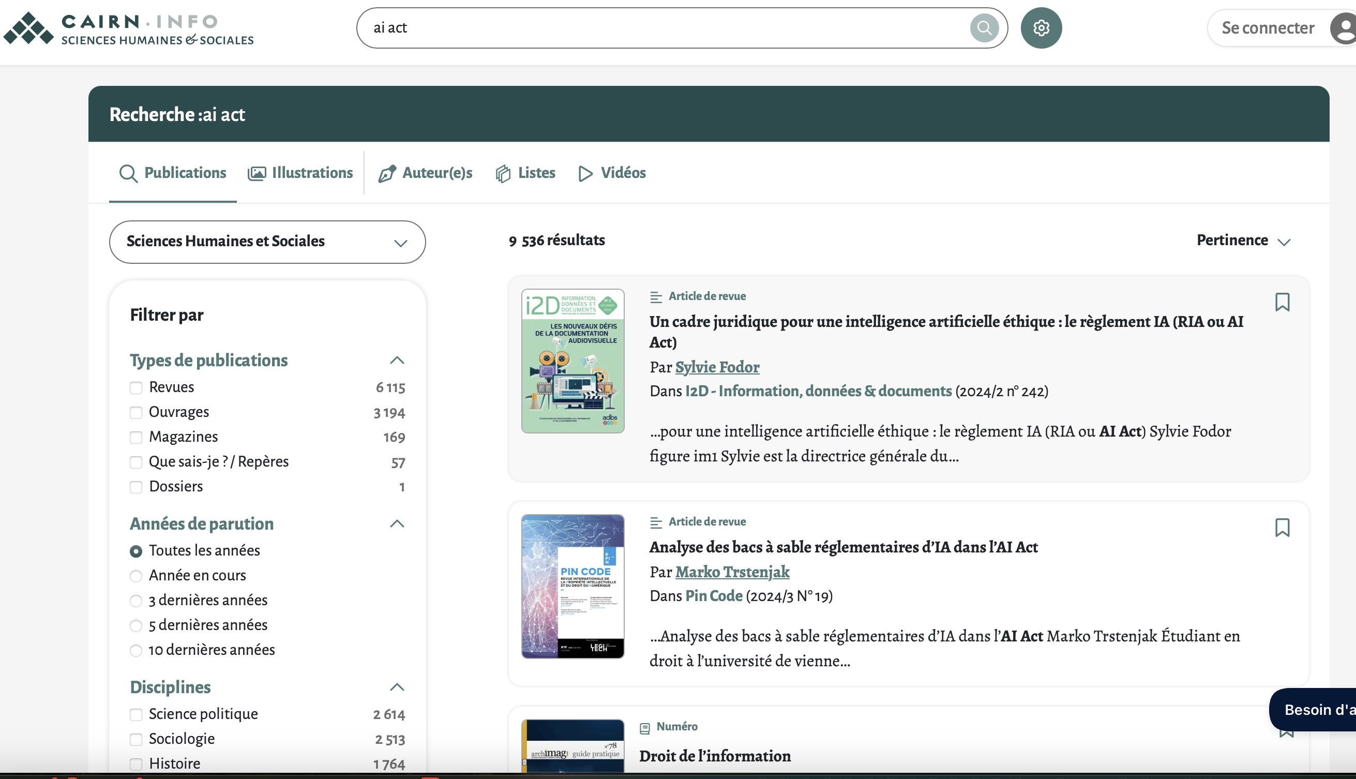Collapse the Années de parution section
This screenshot has width=1356, height=779.
click(397, 524)
